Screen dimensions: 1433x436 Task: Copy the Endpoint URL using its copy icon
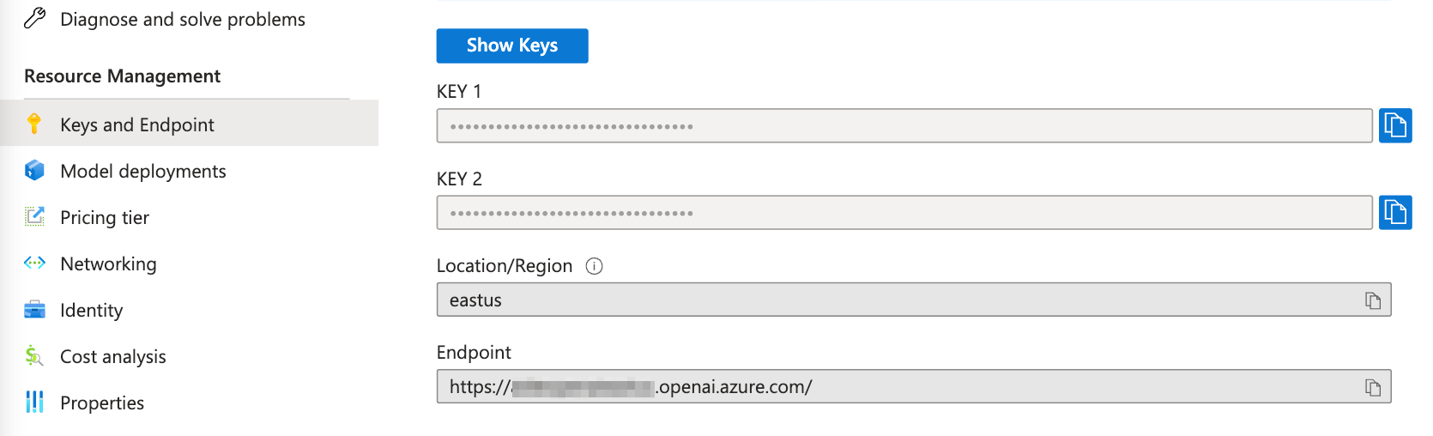point(1373,387)
